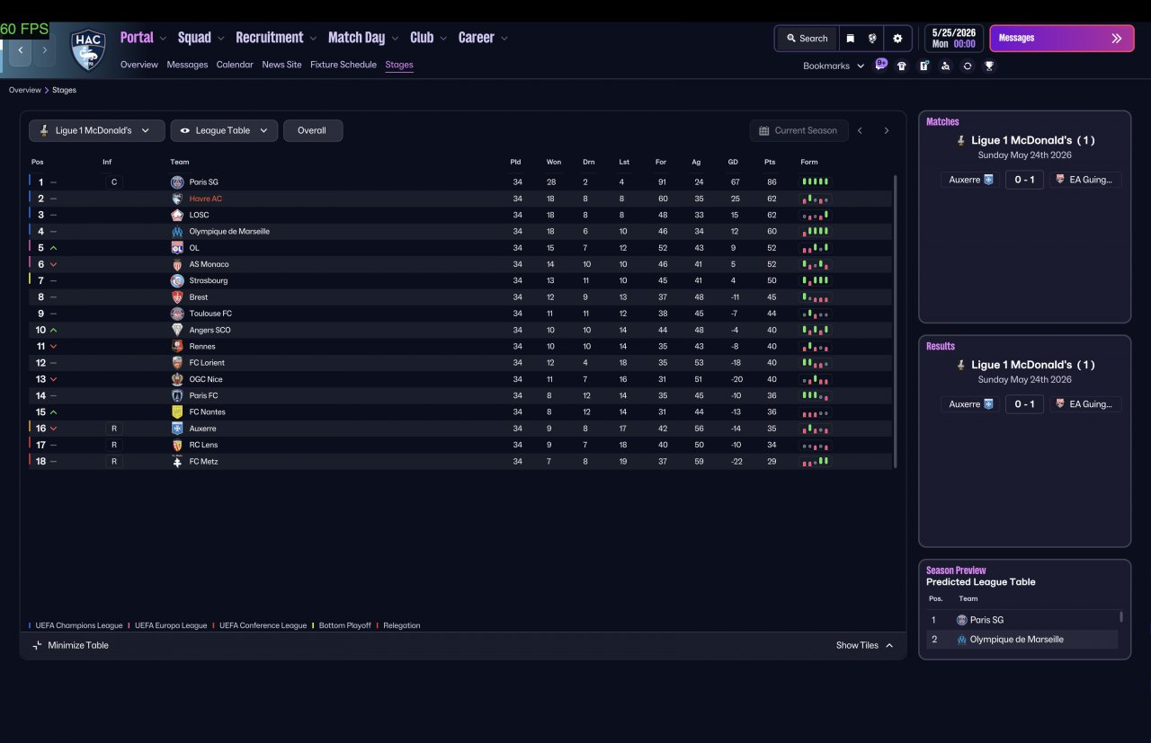Go forward with the right arrow button
1151x743 pixels.
(x=44, y=51)
